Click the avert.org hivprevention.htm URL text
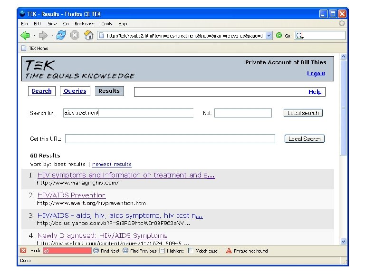 click(91, 203)
